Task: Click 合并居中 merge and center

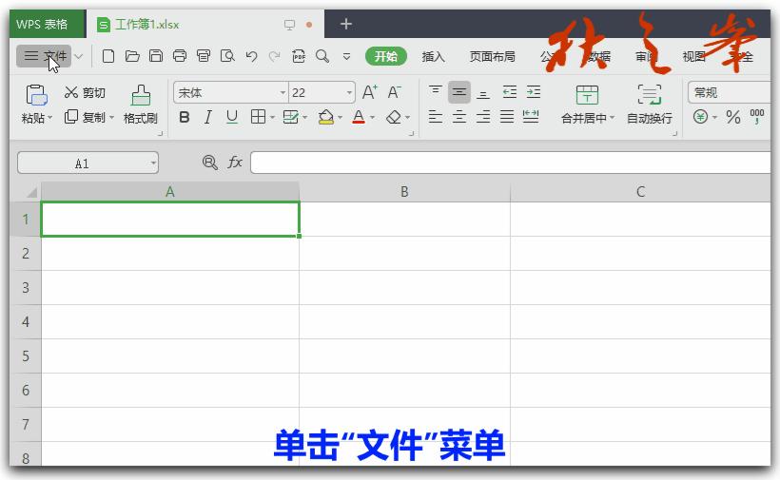Action: pos(588,105)
